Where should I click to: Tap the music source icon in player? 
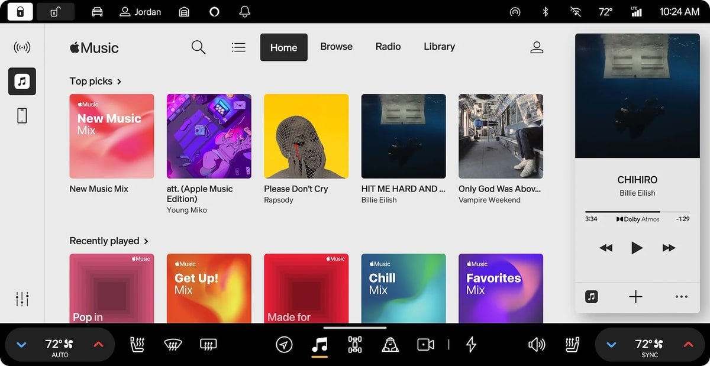(x=591, y=297)
